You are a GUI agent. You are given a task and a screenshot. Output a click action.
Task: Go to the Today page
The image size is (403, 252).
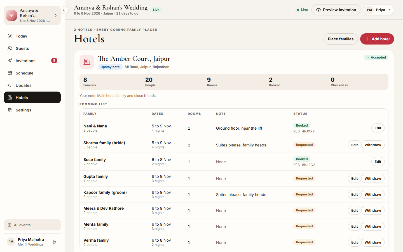pyautogui.click(x=32, y=36)
